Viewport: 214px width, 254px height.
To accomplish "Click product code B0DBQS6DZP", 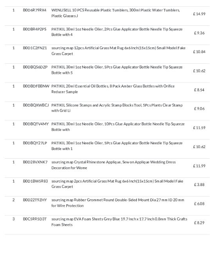I will pos(35,67).
